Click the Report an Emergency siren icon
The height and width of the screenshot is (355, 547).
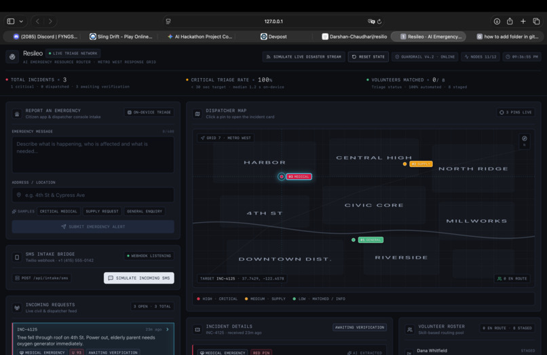coord(17,113)
